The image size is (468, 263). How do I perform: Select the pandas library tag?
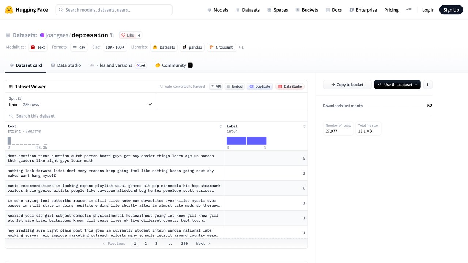(192, 47)
